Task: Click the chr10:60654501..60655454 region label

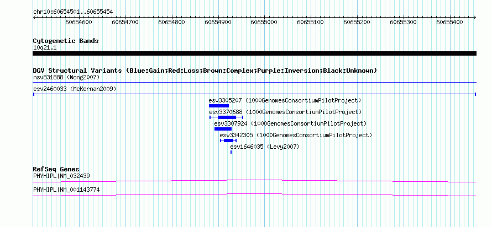Action: tap(73, 12)
